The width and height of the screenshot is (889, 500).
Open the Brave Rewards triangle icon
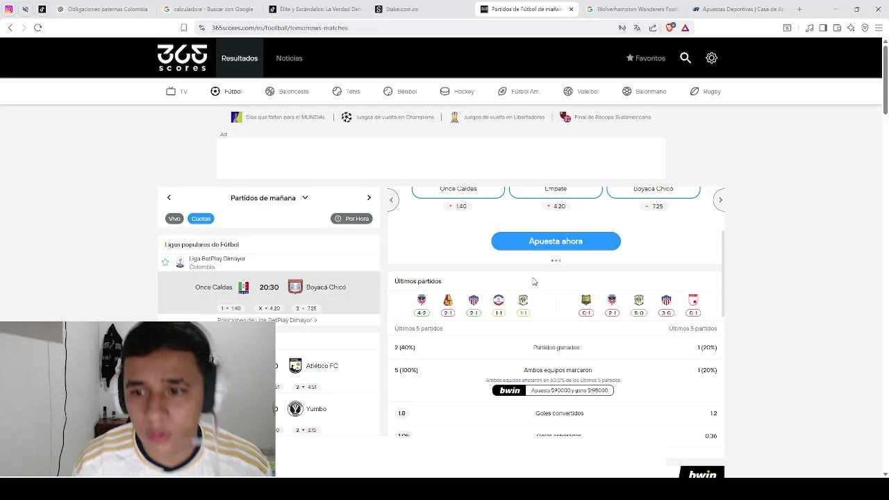pos(686,28)
